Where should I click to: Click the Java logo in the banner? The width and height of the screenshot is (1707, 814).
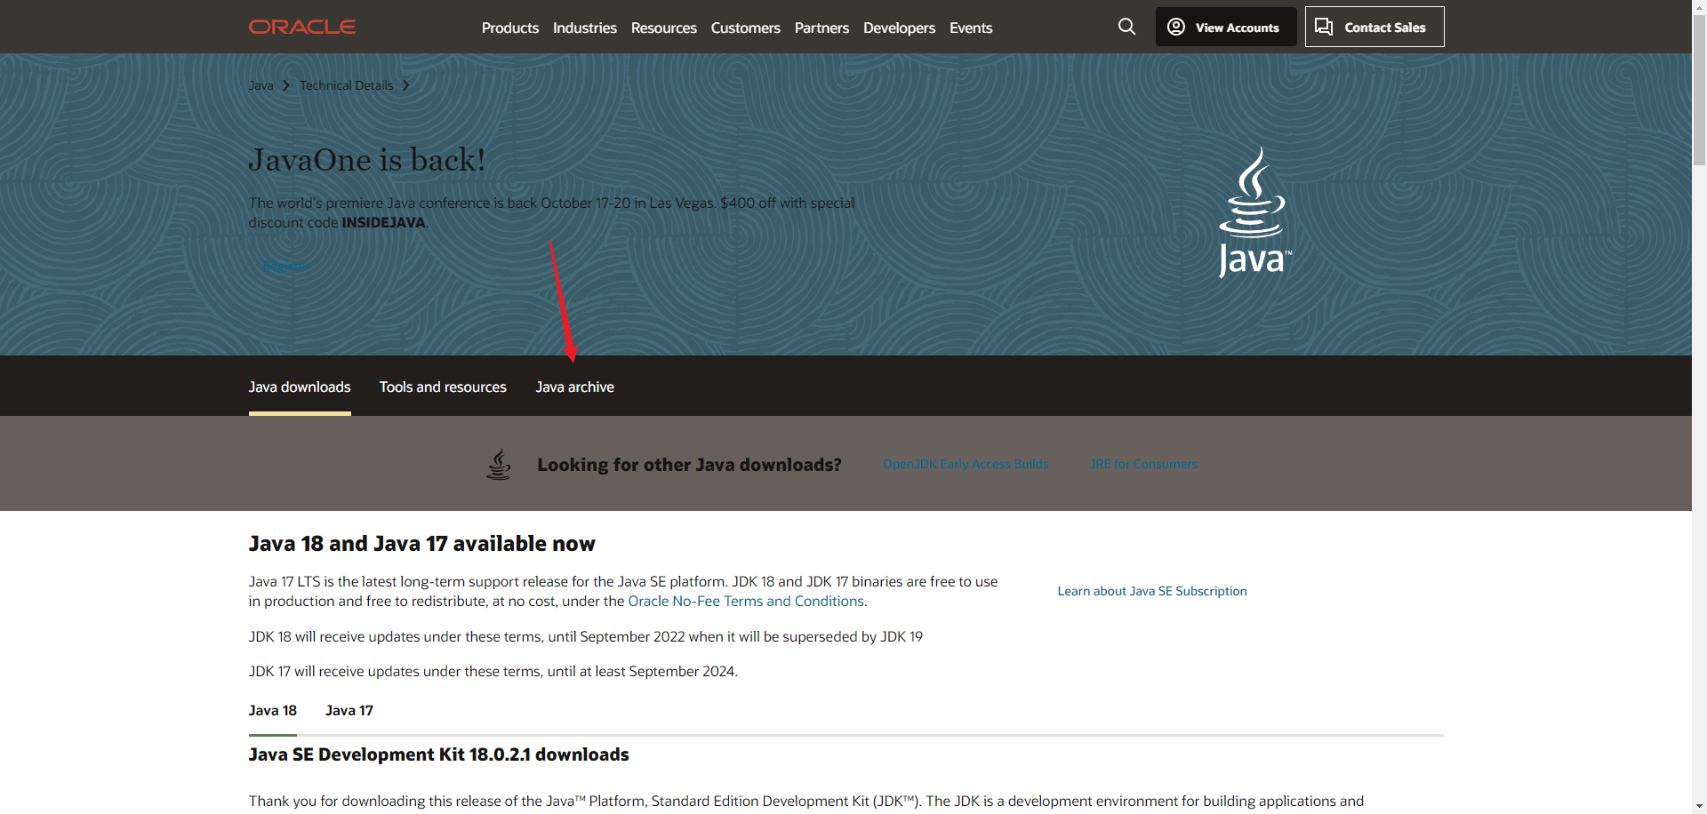pos(1254,211)
